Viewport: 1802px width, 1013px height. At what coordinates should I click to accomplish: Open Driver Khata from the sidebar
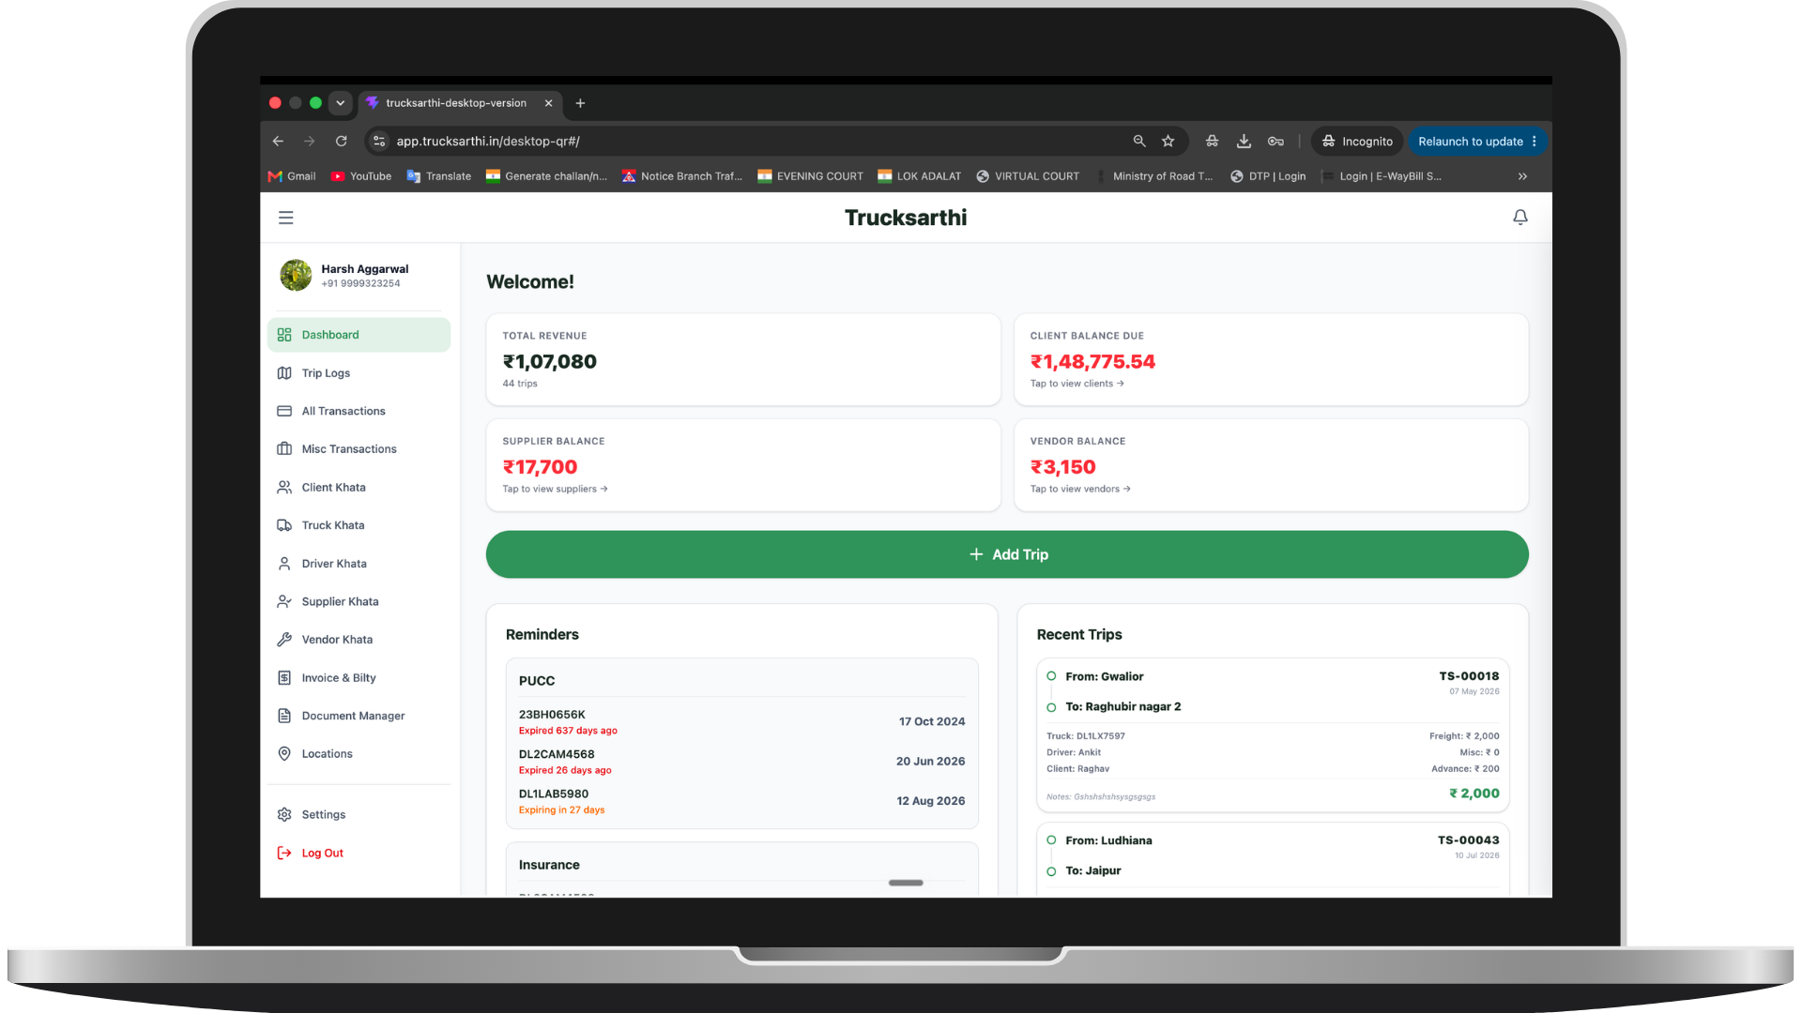[359, 564]
